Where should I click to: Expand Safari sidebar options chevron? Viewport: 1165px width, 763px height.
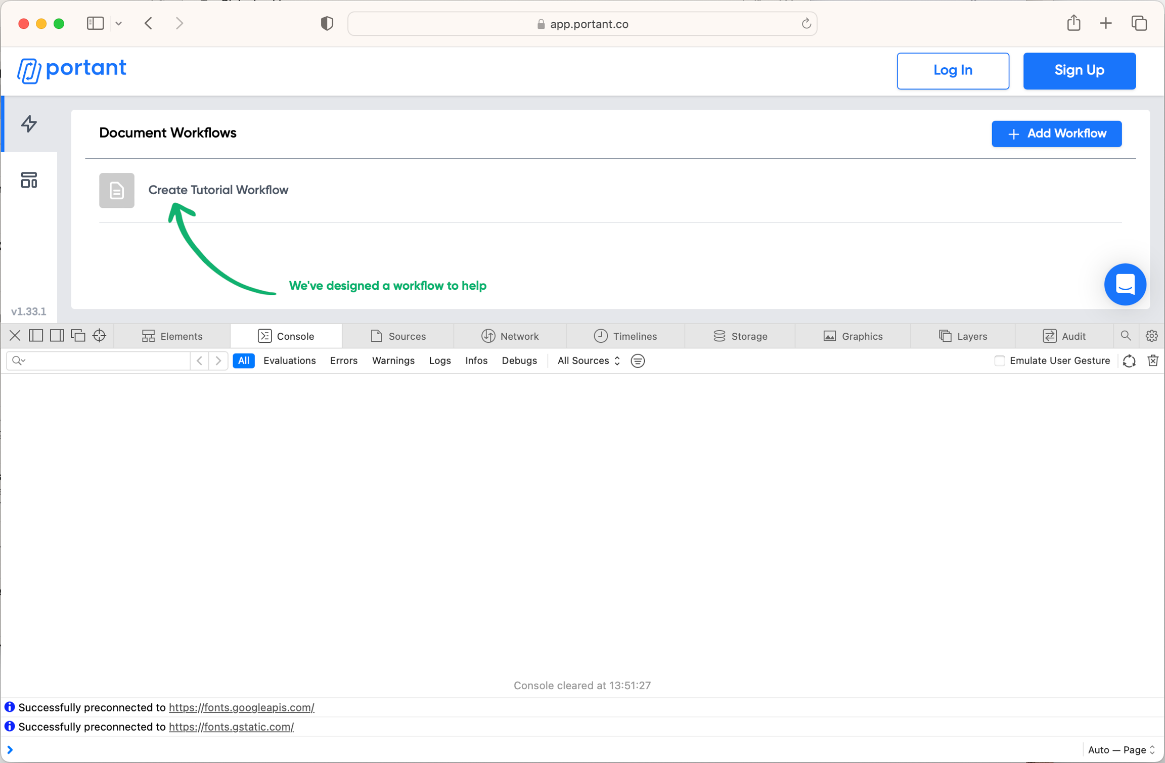[119, 24]
